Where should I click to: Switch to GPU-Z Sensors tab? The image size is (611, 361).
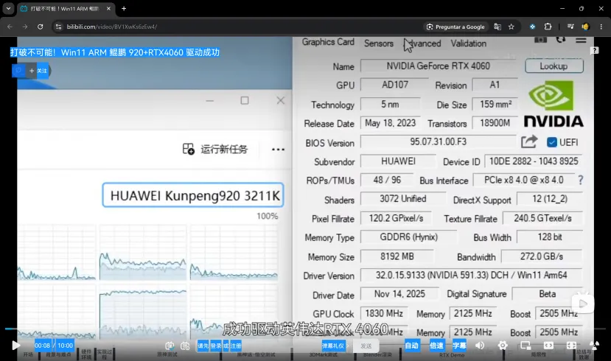click(378, 43)
